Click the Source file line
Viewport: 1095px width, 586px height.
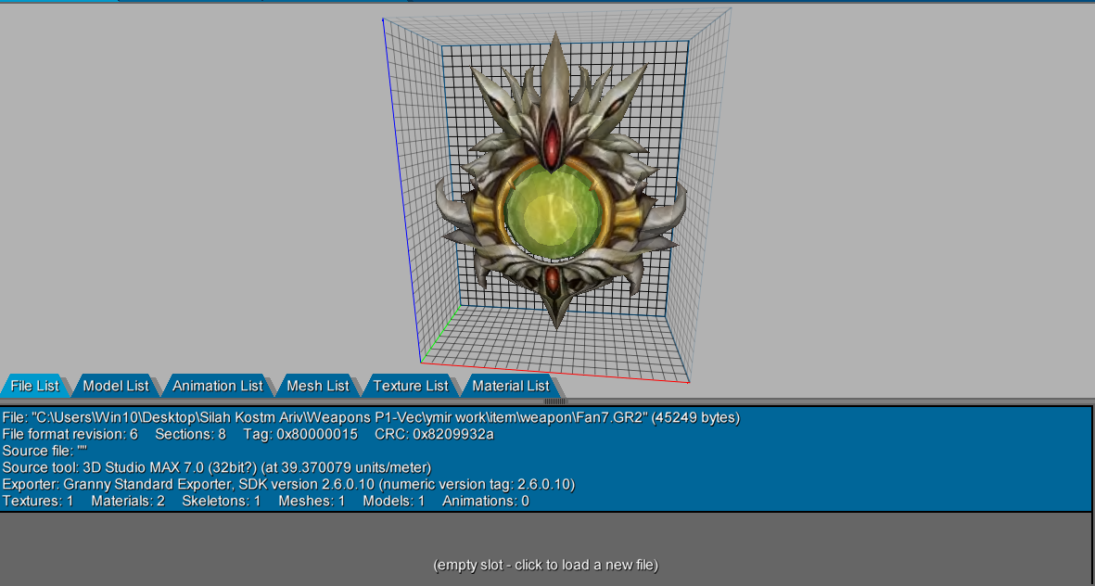45,452
